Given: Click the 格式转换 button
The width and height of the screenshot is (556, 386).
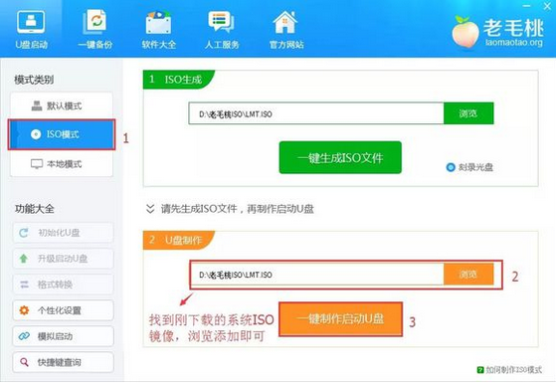Looking at the screenshot, I should [63, 285].
